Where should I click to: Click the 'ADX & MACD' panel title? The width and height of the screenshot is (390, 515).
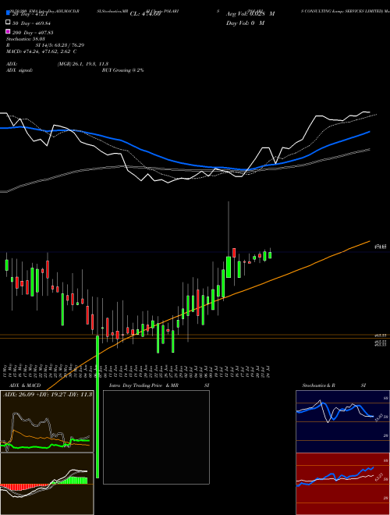pyautogui.click(x=25, y=385)
